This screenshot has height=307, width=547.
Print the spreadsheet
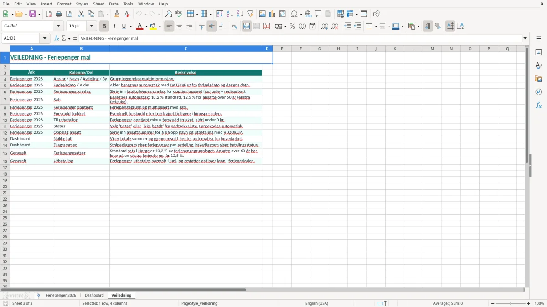click(x=59, y=14)
